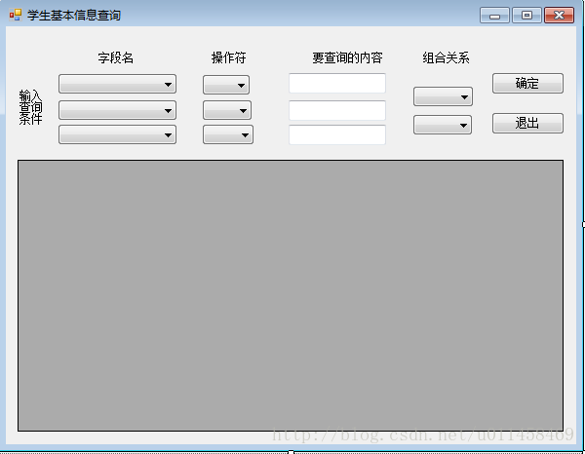Maximize the 学生基本信息查询 window

[x=526, y=16]
